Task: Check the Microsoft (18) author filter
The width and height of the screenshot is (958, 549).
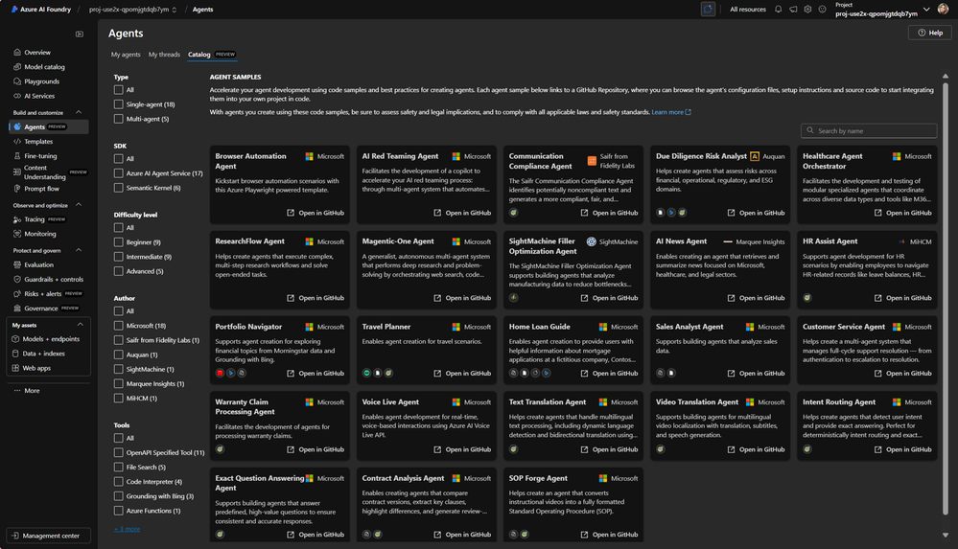Action: [x=119, y=326]
